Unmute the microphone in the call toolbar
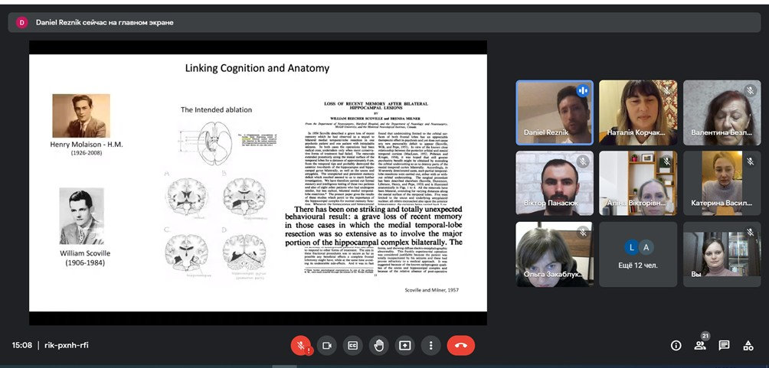Screen dimensions: 769x368 pos(301,346)
